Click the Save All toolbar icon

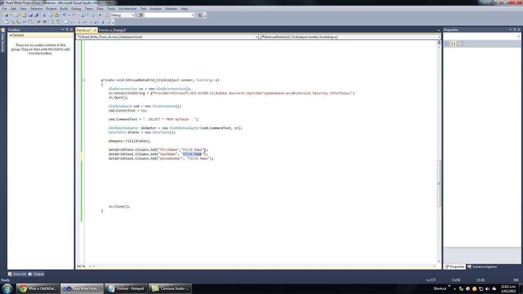(x=36, y=15)
